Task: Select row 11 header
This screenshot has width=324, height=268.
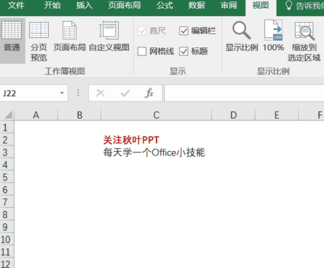Action: (x=7, y=252)
